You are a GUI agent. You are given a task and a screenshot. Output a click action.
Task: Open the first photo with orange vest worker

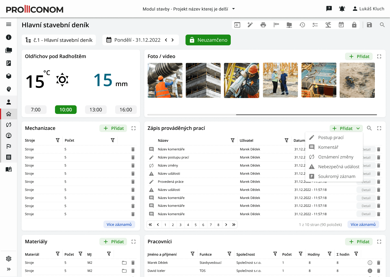click(x=165, y=80)
